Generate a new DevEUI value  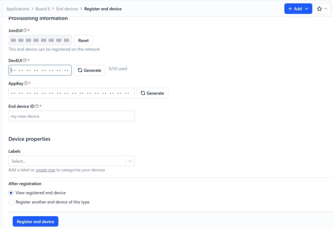(x=89, y=70)
